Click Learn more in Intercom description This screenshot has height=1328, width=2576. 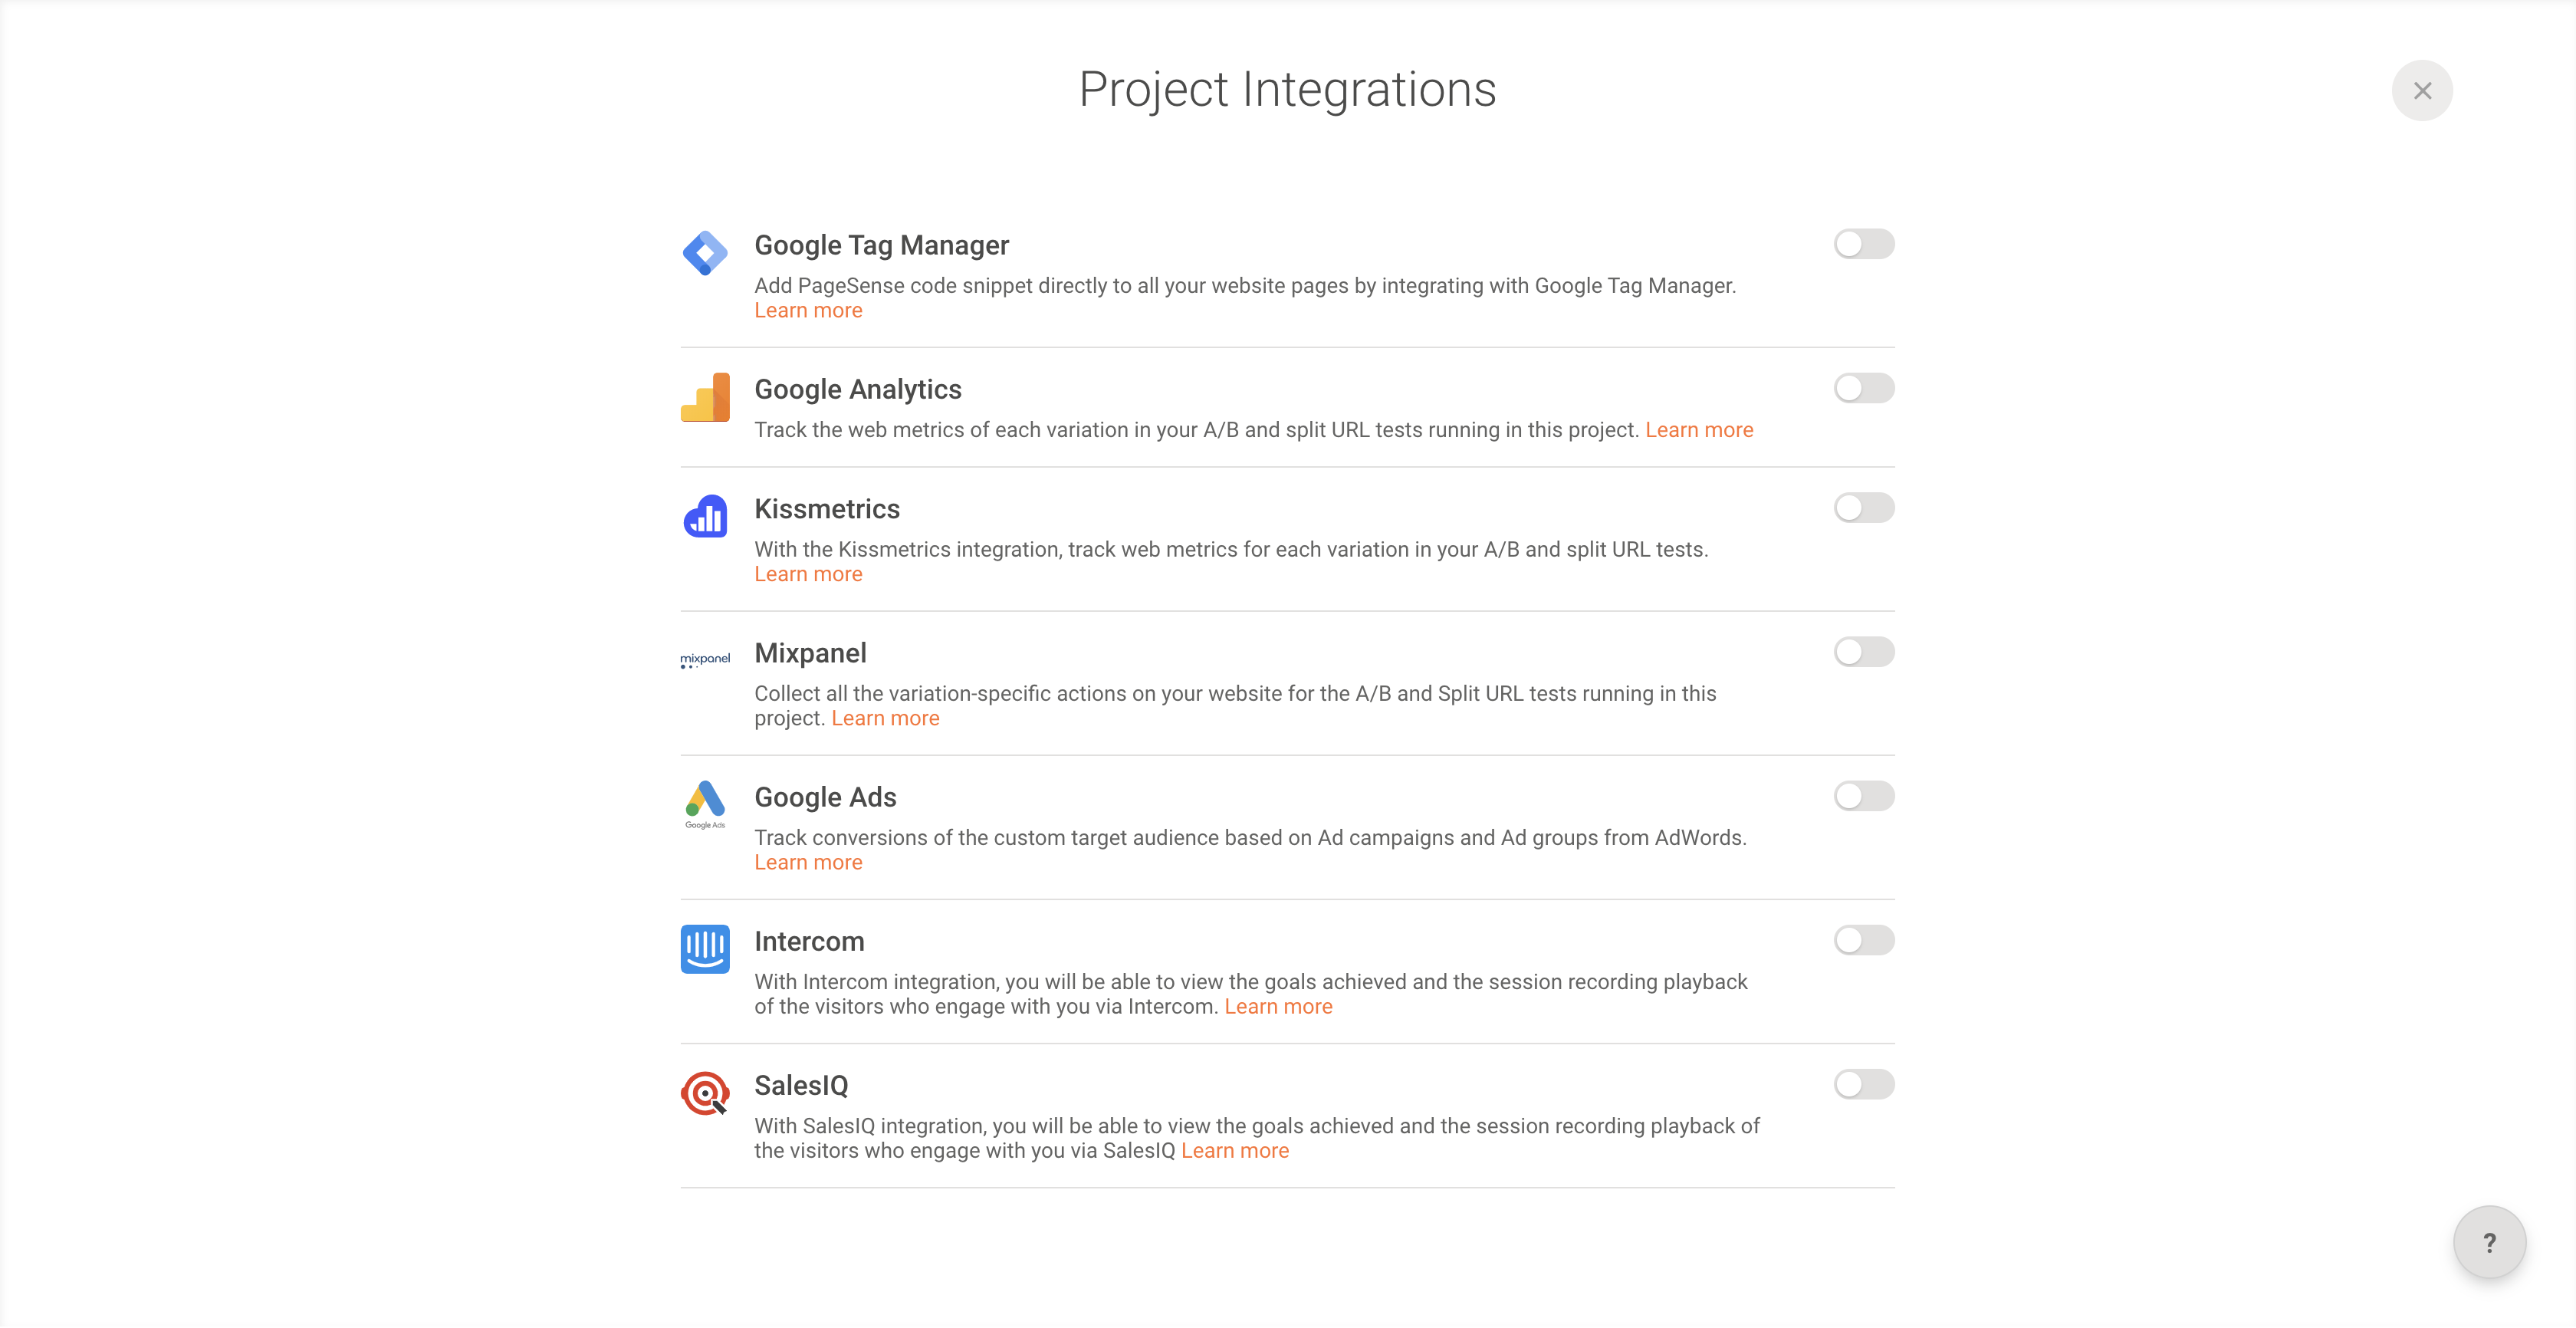(x=1278, y=1007)
